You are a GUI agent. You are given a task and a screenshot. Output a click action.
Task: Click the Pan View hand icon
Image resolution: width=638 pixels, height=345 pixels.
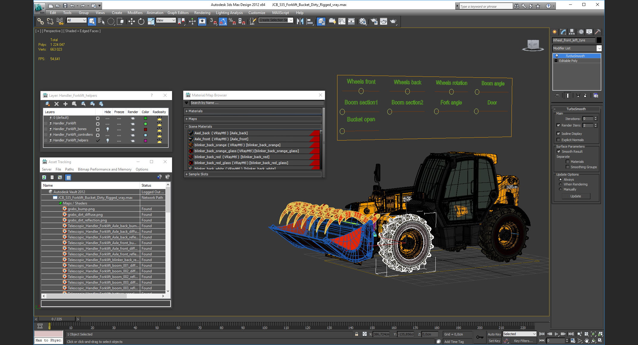[587, 341]
